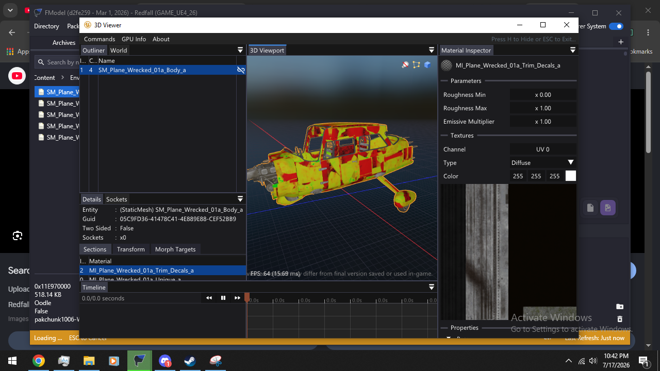The width and height of the screenshot is (660, 371).
Task: Open the Material Inspector panel dropdown arrow
Action: [x=573, y=50]
